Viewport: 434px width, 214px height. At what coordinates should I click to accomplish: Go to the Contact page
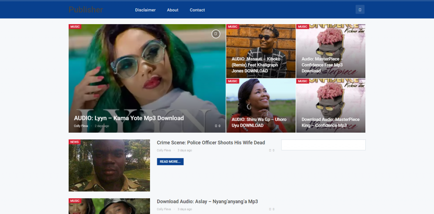197,10
